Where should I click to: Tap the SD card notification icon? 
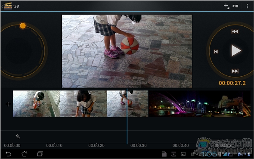click(164, 154)
